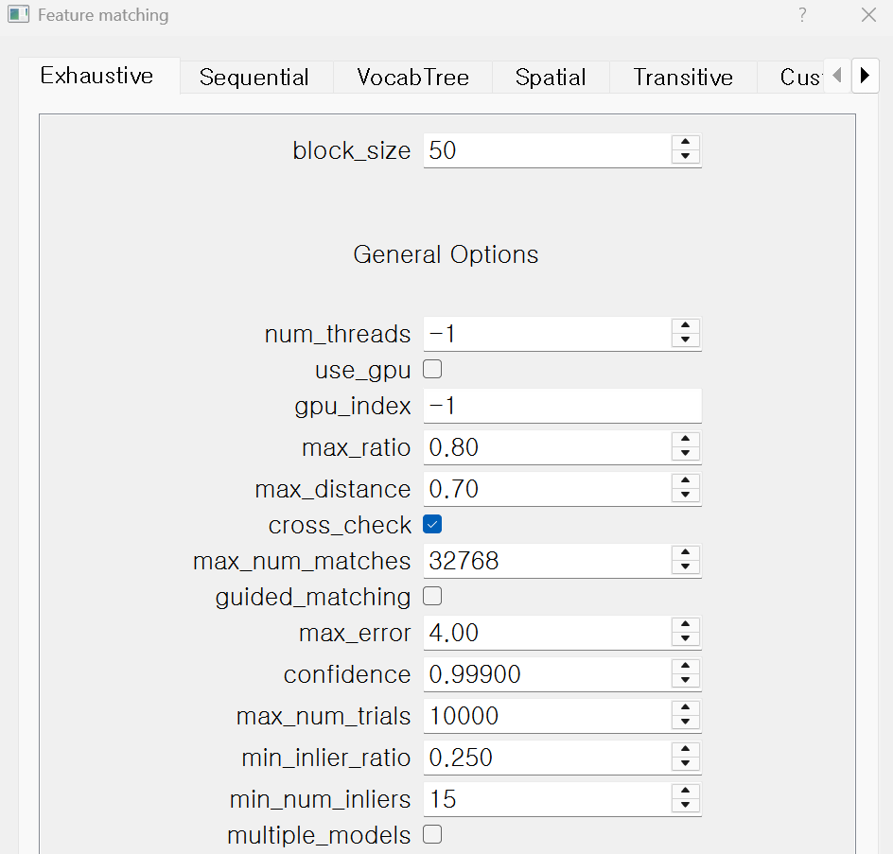The height and width of the screenshot is (854, 893).
Task: Switch to the Sequential tab
Action: tap(254, 78)
